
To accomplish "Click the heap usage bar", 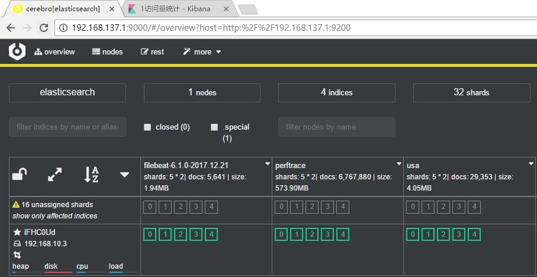I will 27,272.
